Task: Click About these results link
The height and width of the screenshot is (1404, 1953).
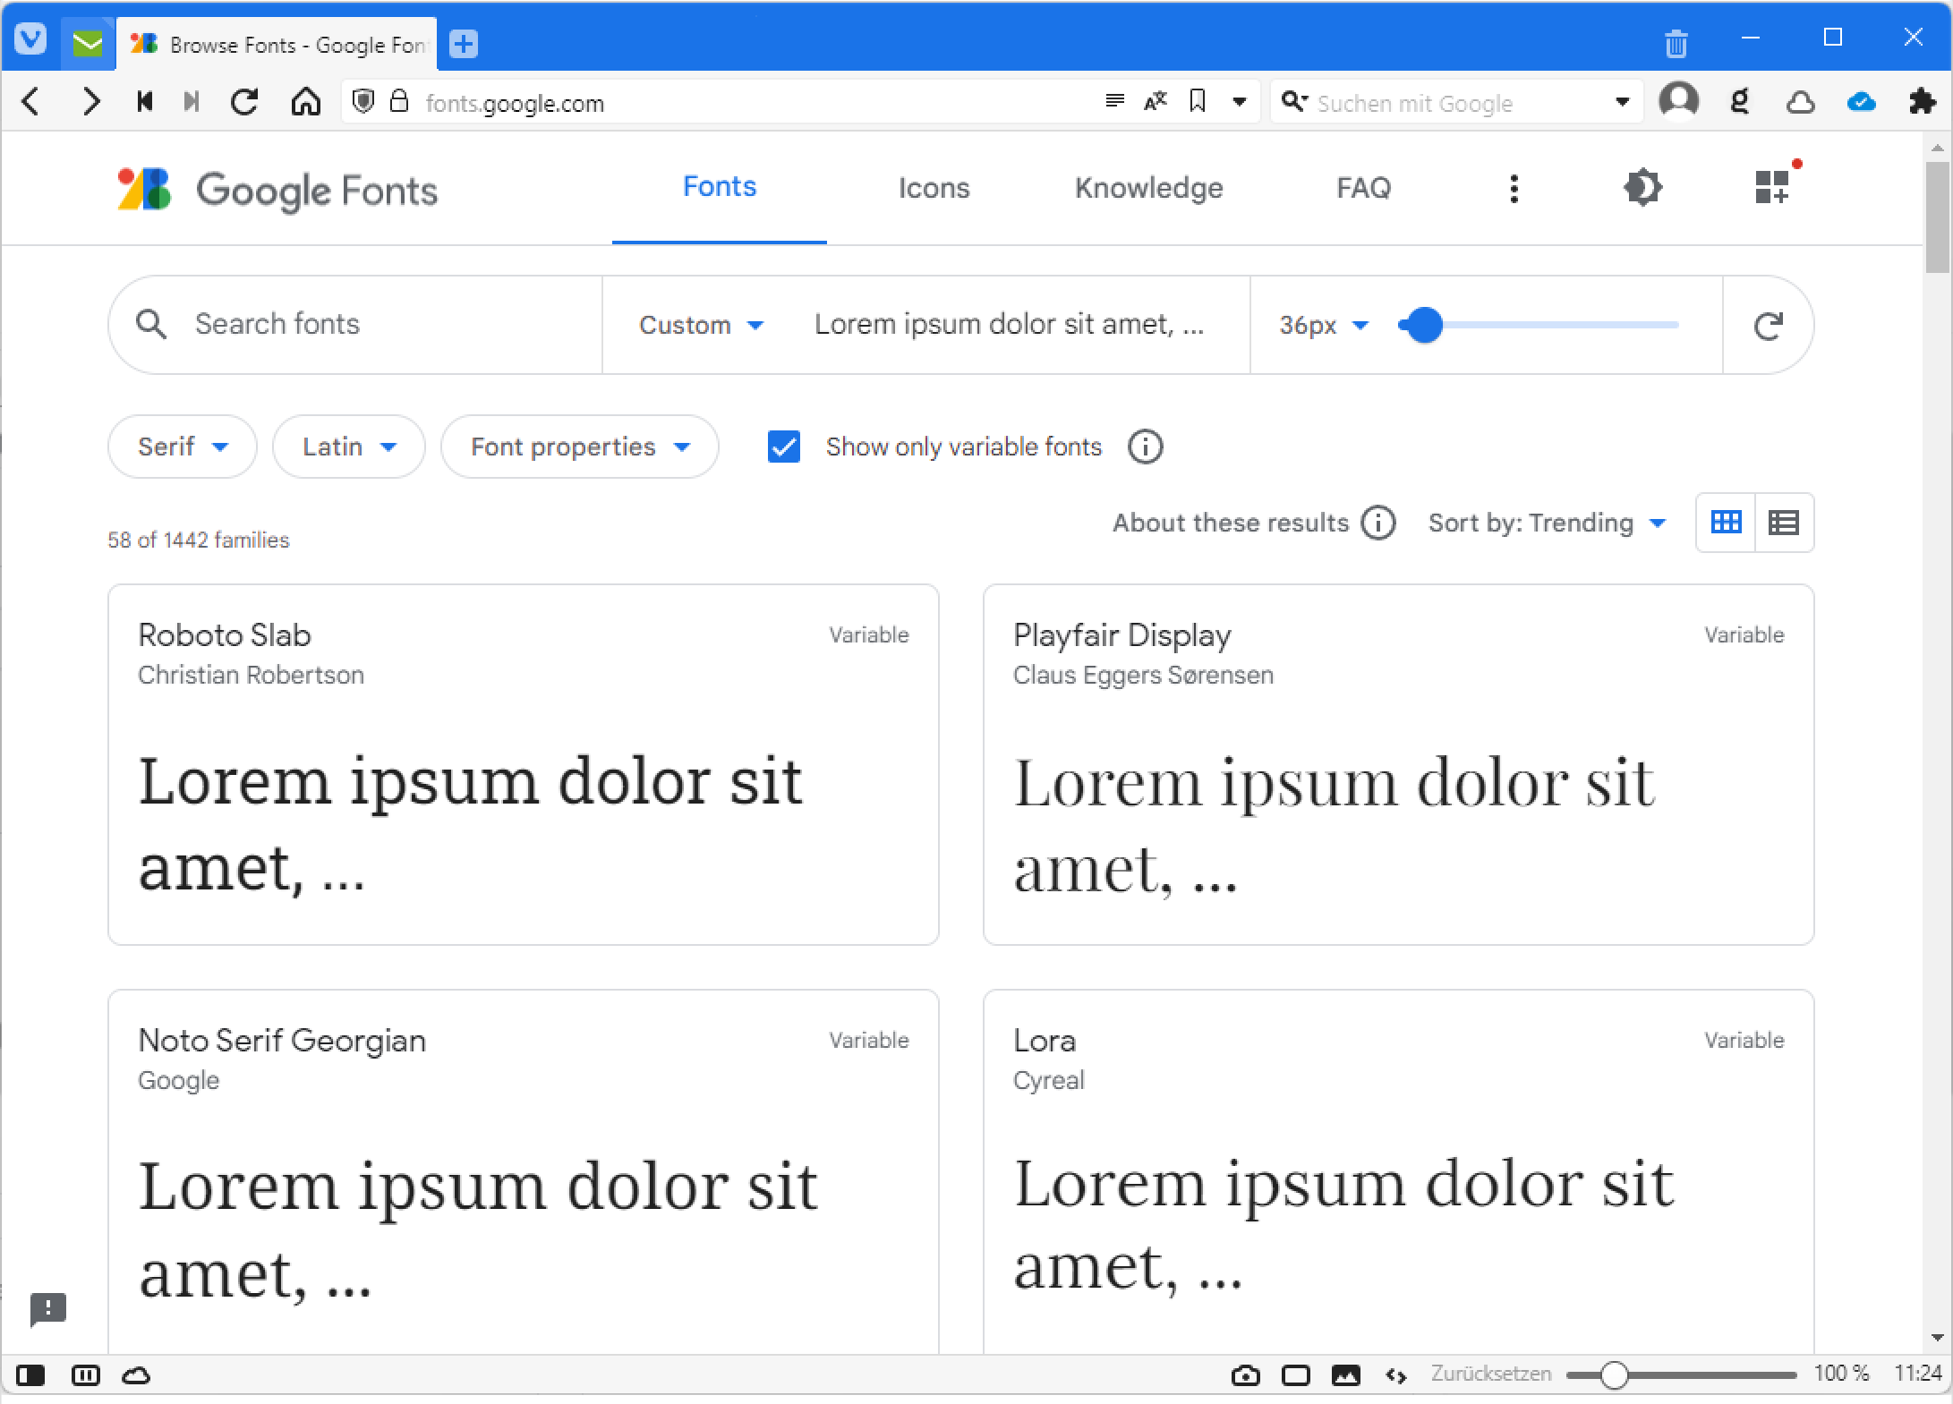Action: (x=1230, y=522)
